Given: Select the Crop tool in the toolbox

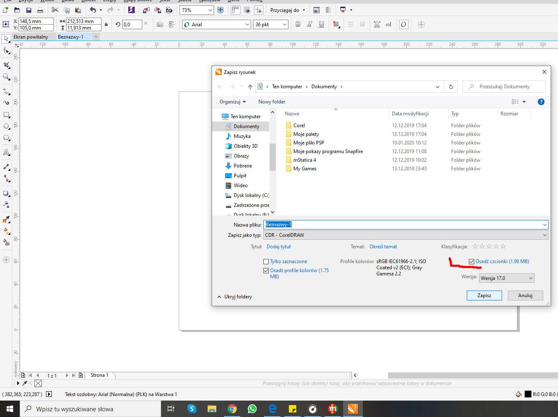Looking at the screenshot, I should point(7,65).
